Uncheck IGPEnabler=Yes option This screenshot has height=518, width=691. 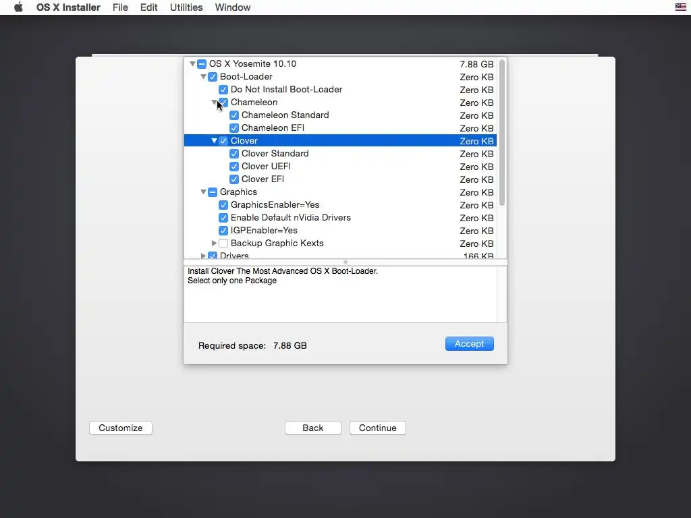coord(223,231)
